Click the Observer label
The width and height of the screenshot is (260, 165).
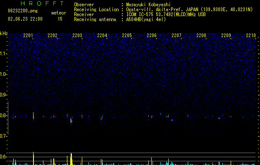(84, 5)
